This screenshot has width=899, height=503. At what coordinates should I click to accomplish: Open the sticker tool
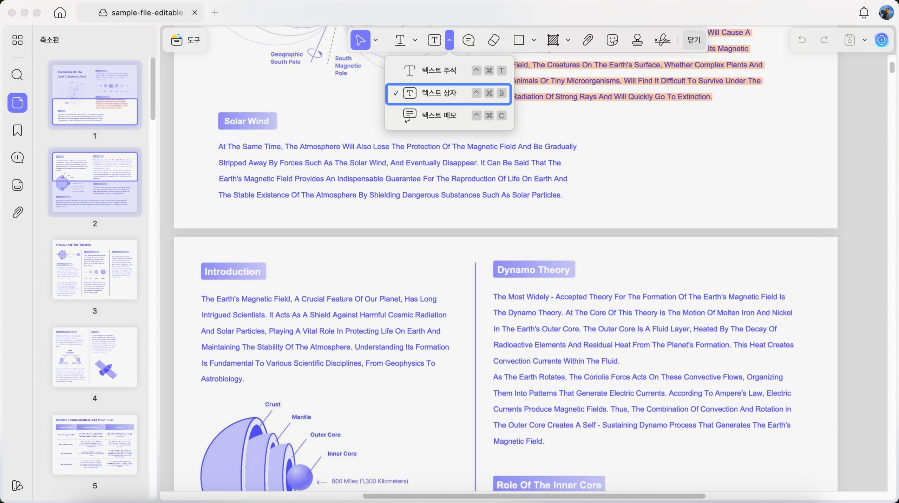(x=612, y=40)
